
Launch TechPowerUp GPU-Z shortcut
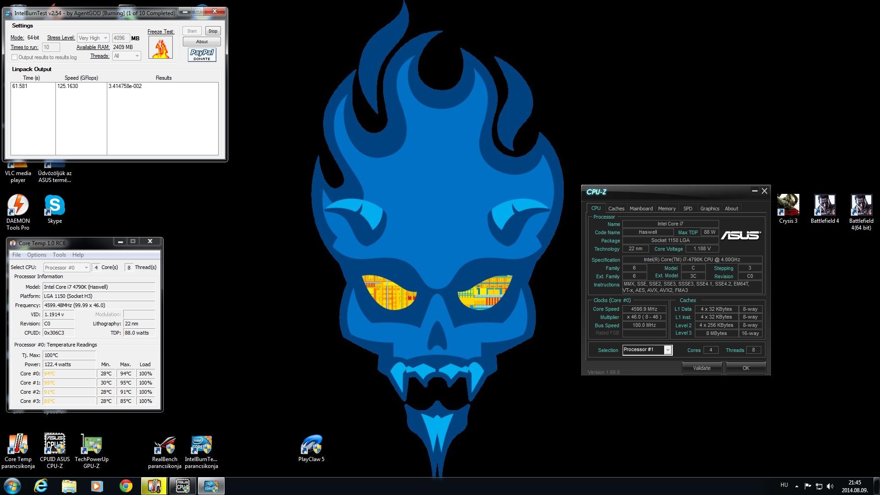point(91,445)
